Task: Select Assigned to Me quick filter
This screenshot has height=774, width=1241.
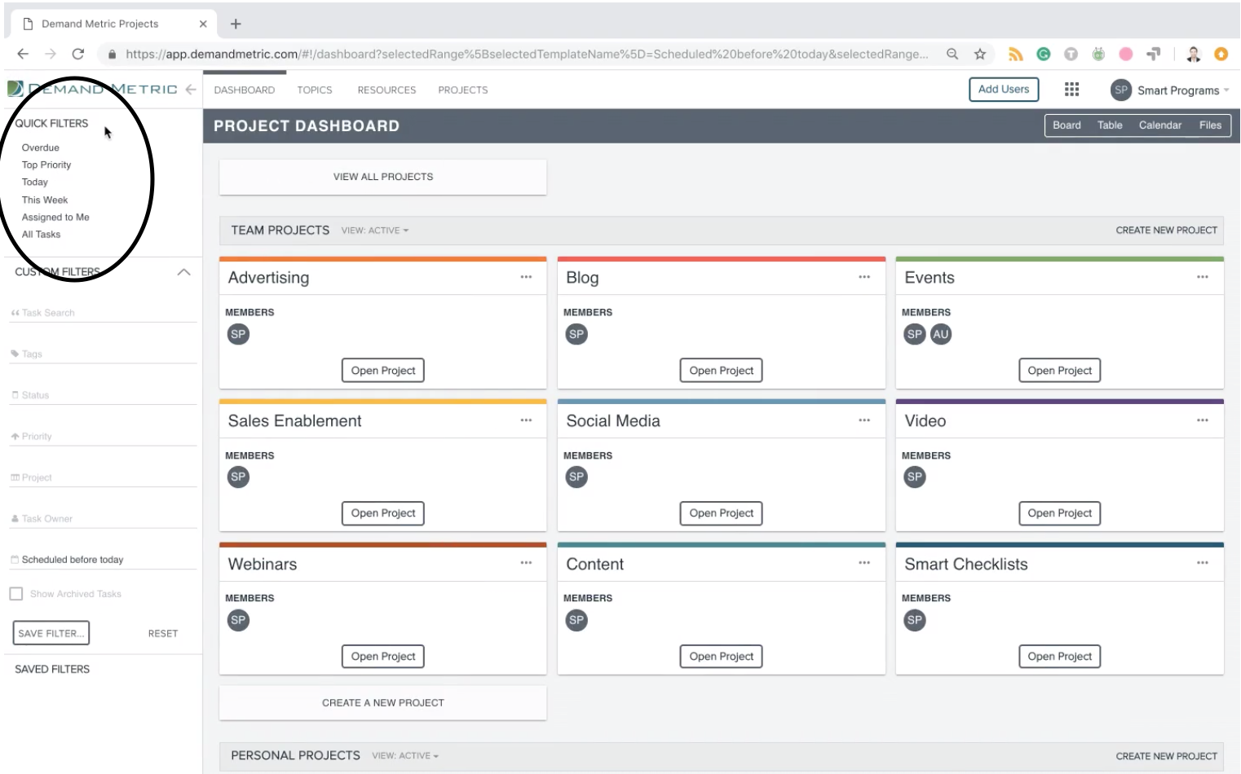Action: click(x=55, y=218)
